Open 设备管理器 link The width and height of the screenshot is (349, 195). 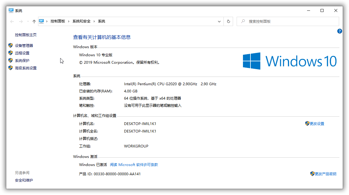(24, 45)
